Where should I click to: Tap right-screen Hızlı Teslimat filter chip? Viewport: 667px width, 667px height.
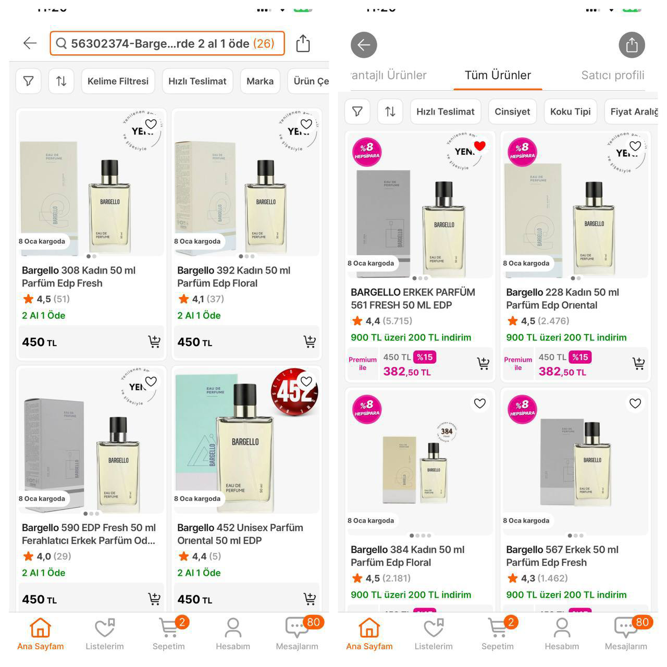coord(445,112)
